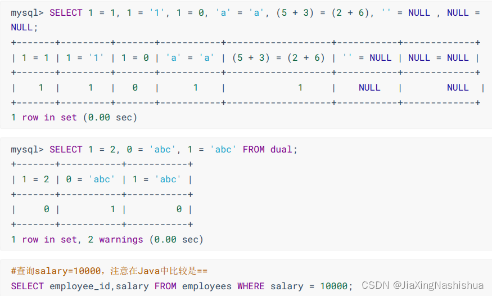
Task: Select the "'' = NULL" column header
Action: [367, 58]
